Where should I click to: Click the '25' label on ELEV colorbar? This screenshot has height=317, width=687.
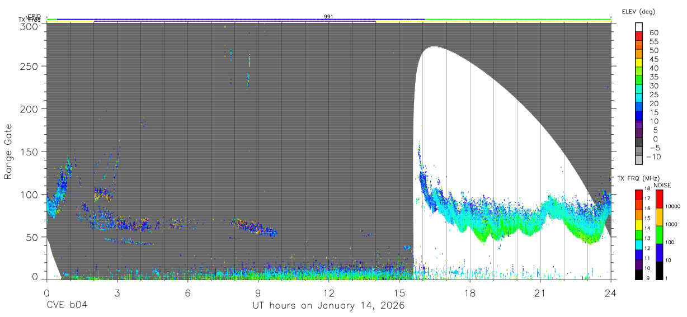(654, 95)
